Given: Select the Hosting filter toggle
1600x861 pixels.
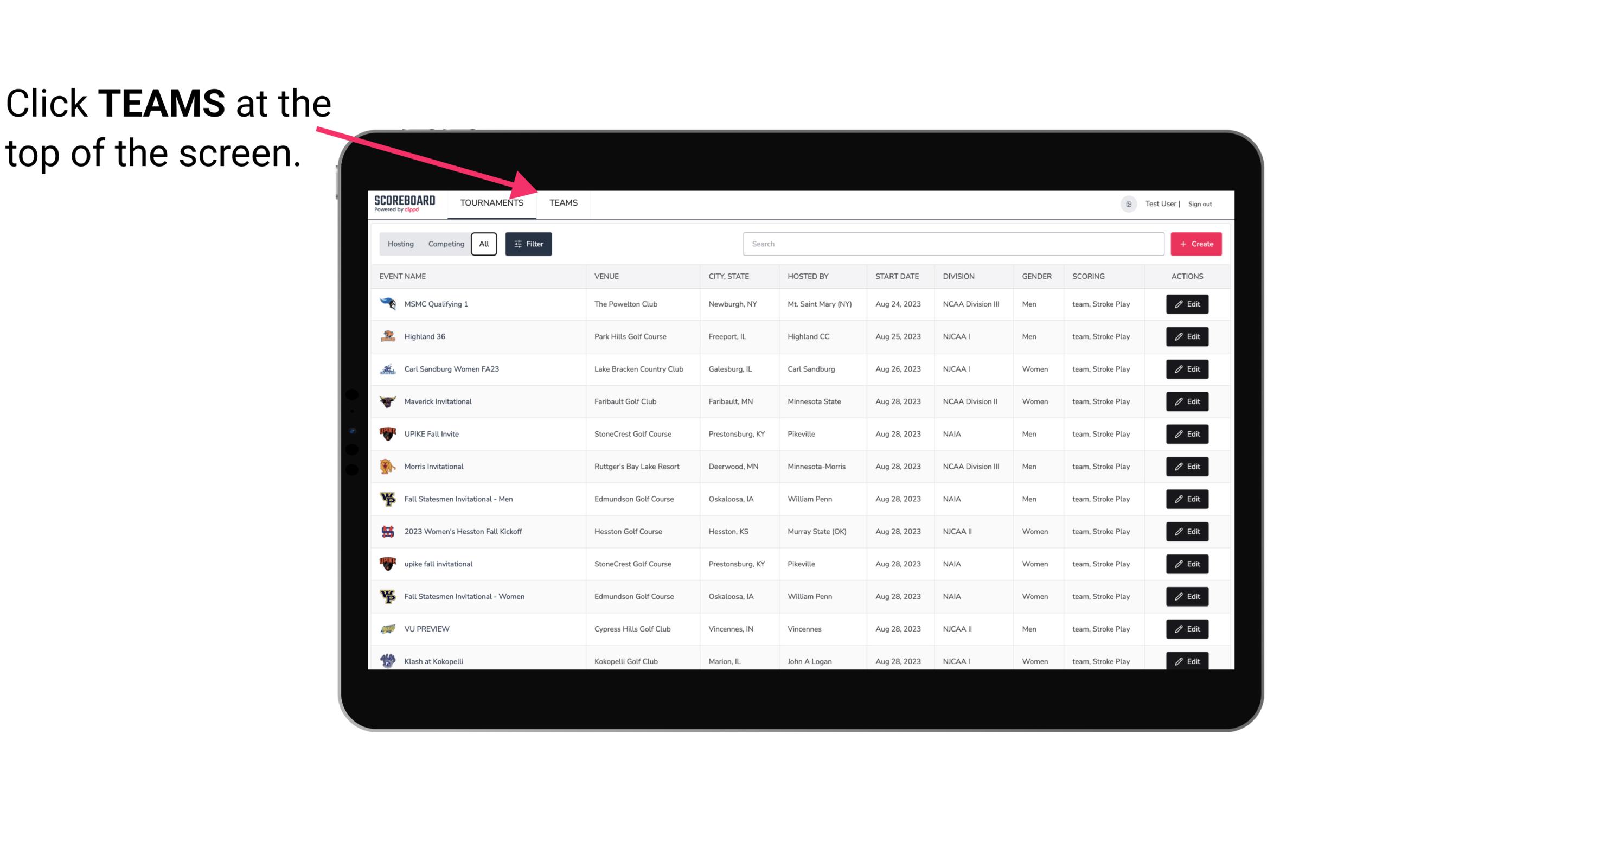Looking at the screenshot, I should point(400,244).
